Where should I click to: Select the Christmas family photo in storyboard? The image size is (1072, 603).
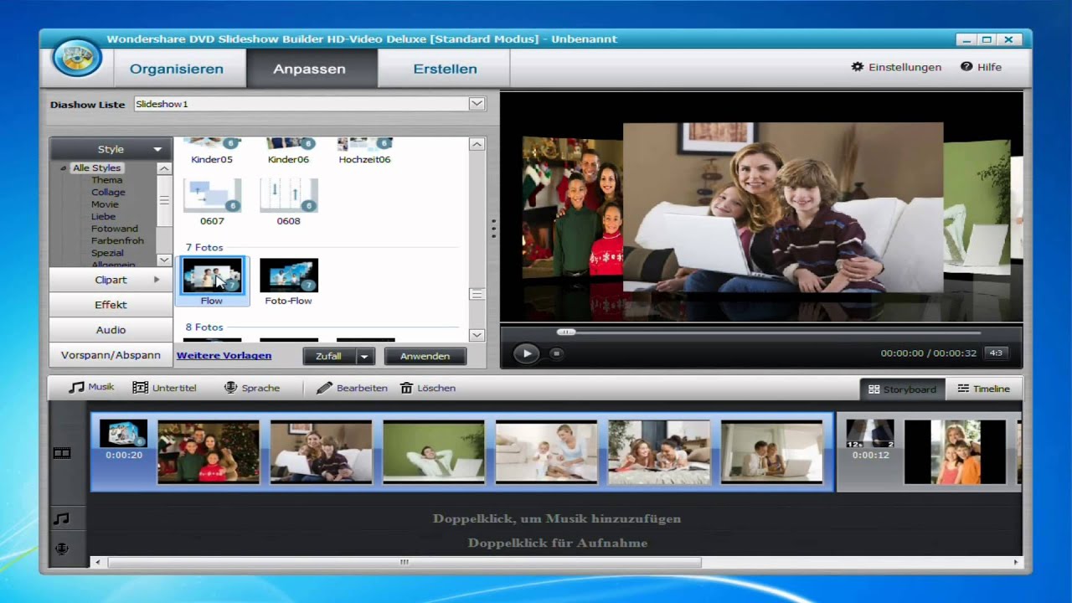[x=209, y=452]
